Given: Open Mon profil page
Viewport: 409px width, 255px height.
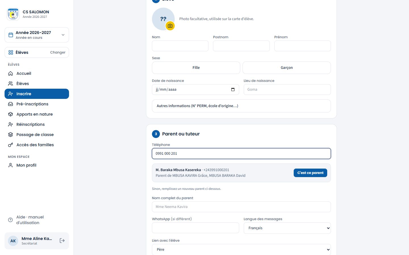Looking at the screenshot, I should 37,165.
